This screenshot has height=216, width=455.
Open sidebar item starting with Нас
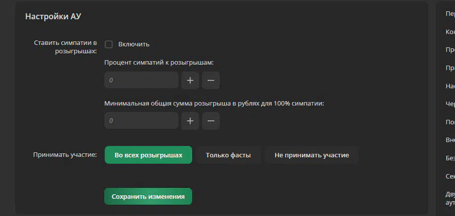pyautogui.click(x=450, y=86)
